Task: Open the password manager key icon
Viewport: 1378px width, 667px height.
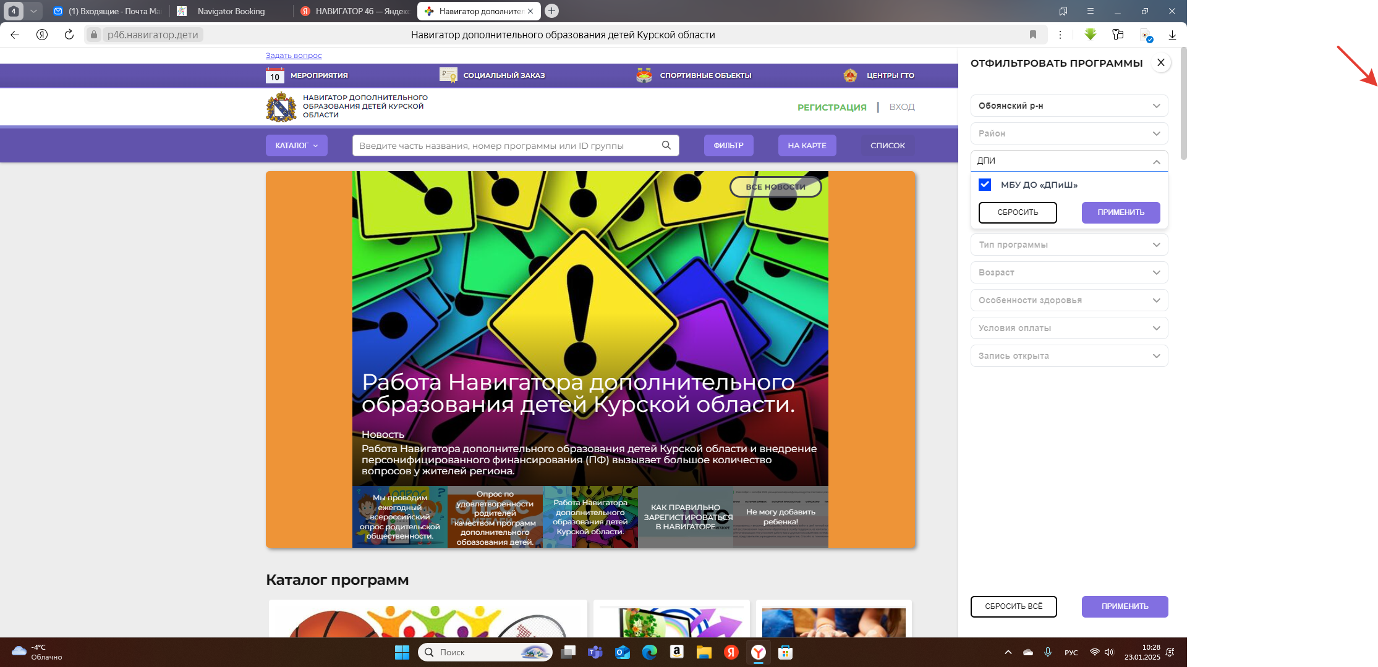Action: (1118, 35)
